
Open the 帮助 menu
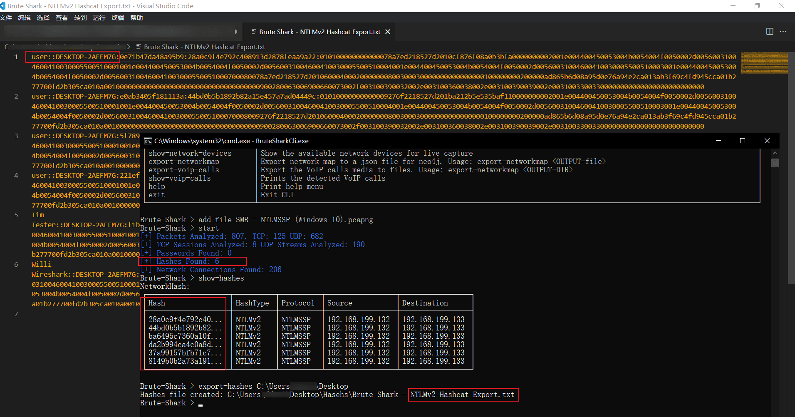click(136, 18)
